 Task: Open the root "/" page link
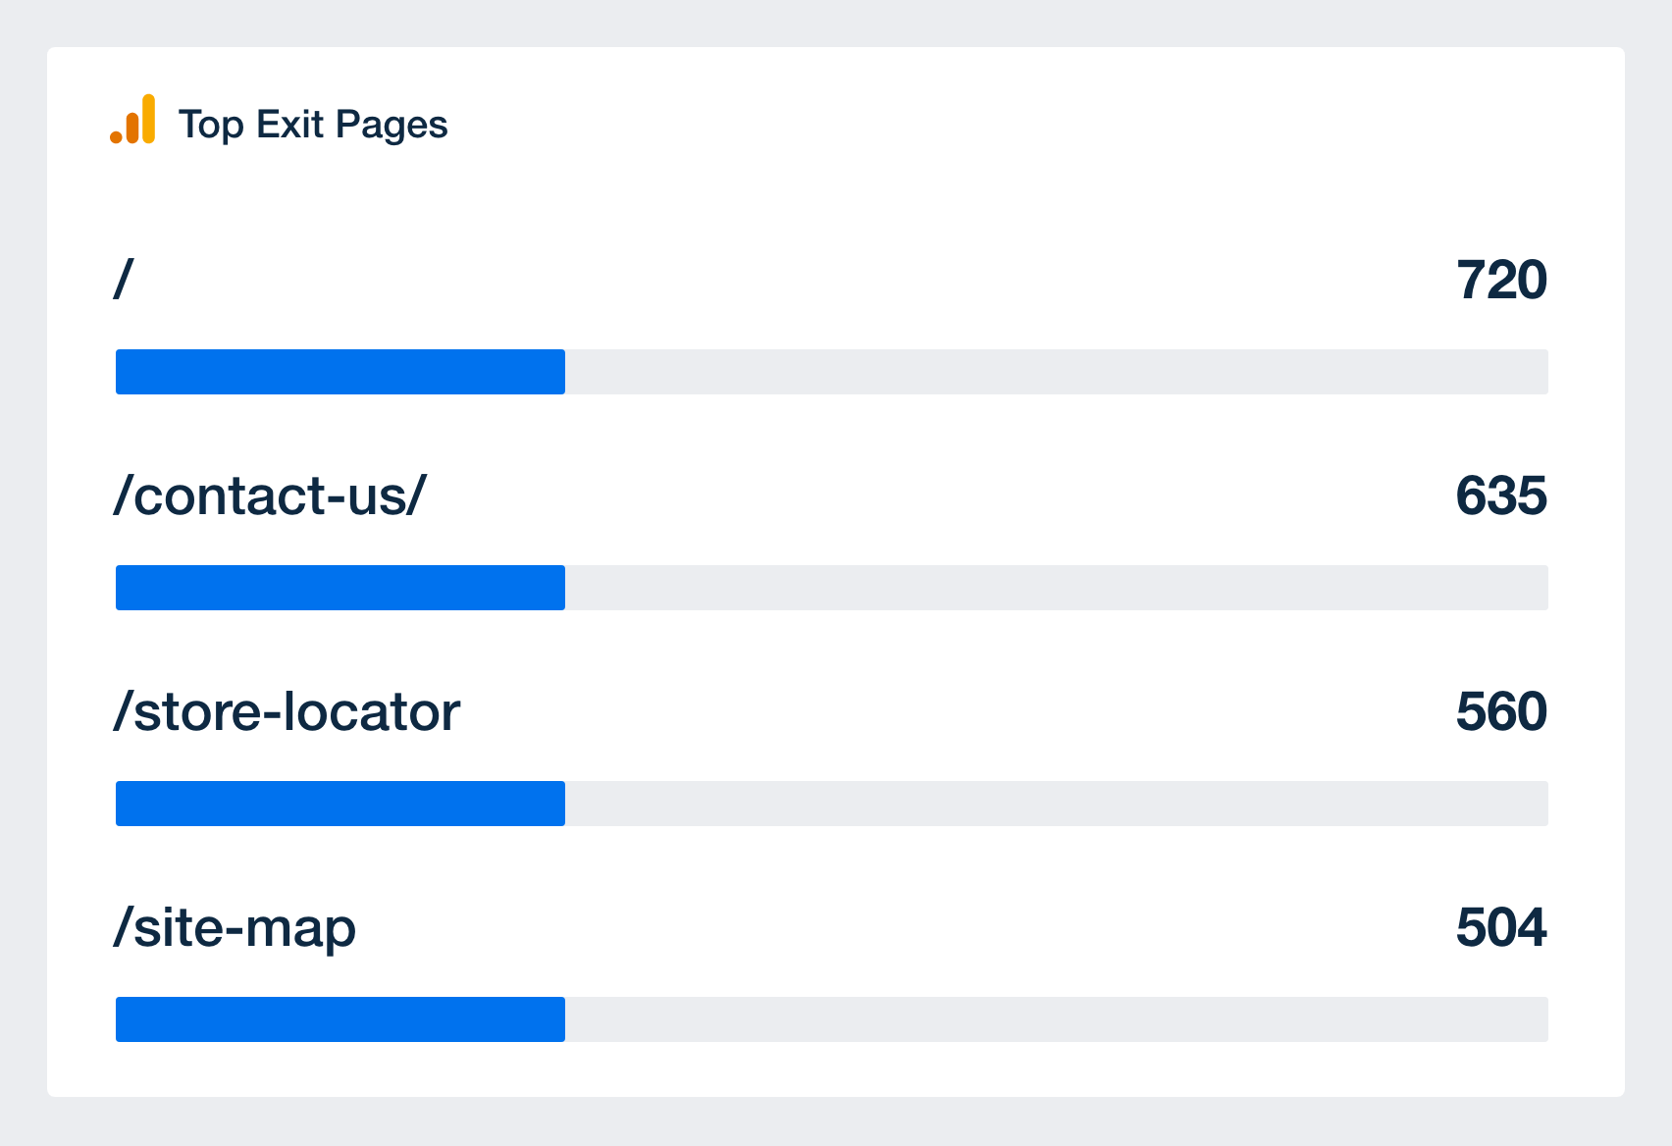tap(123, 280)
